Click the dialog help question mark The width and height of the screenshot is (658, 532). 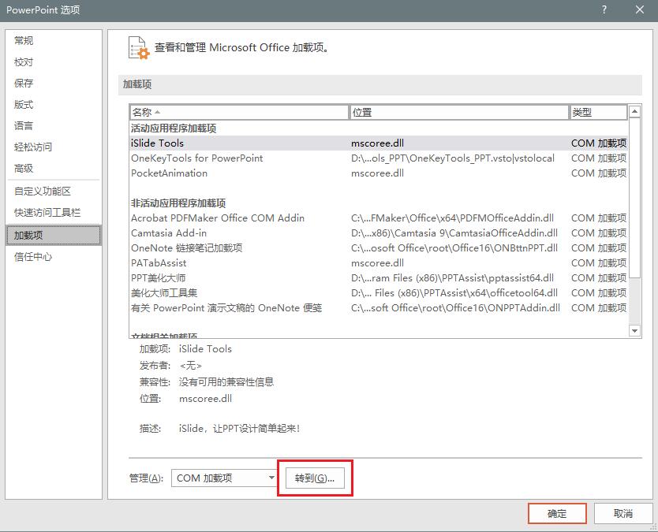click(604, 10)
